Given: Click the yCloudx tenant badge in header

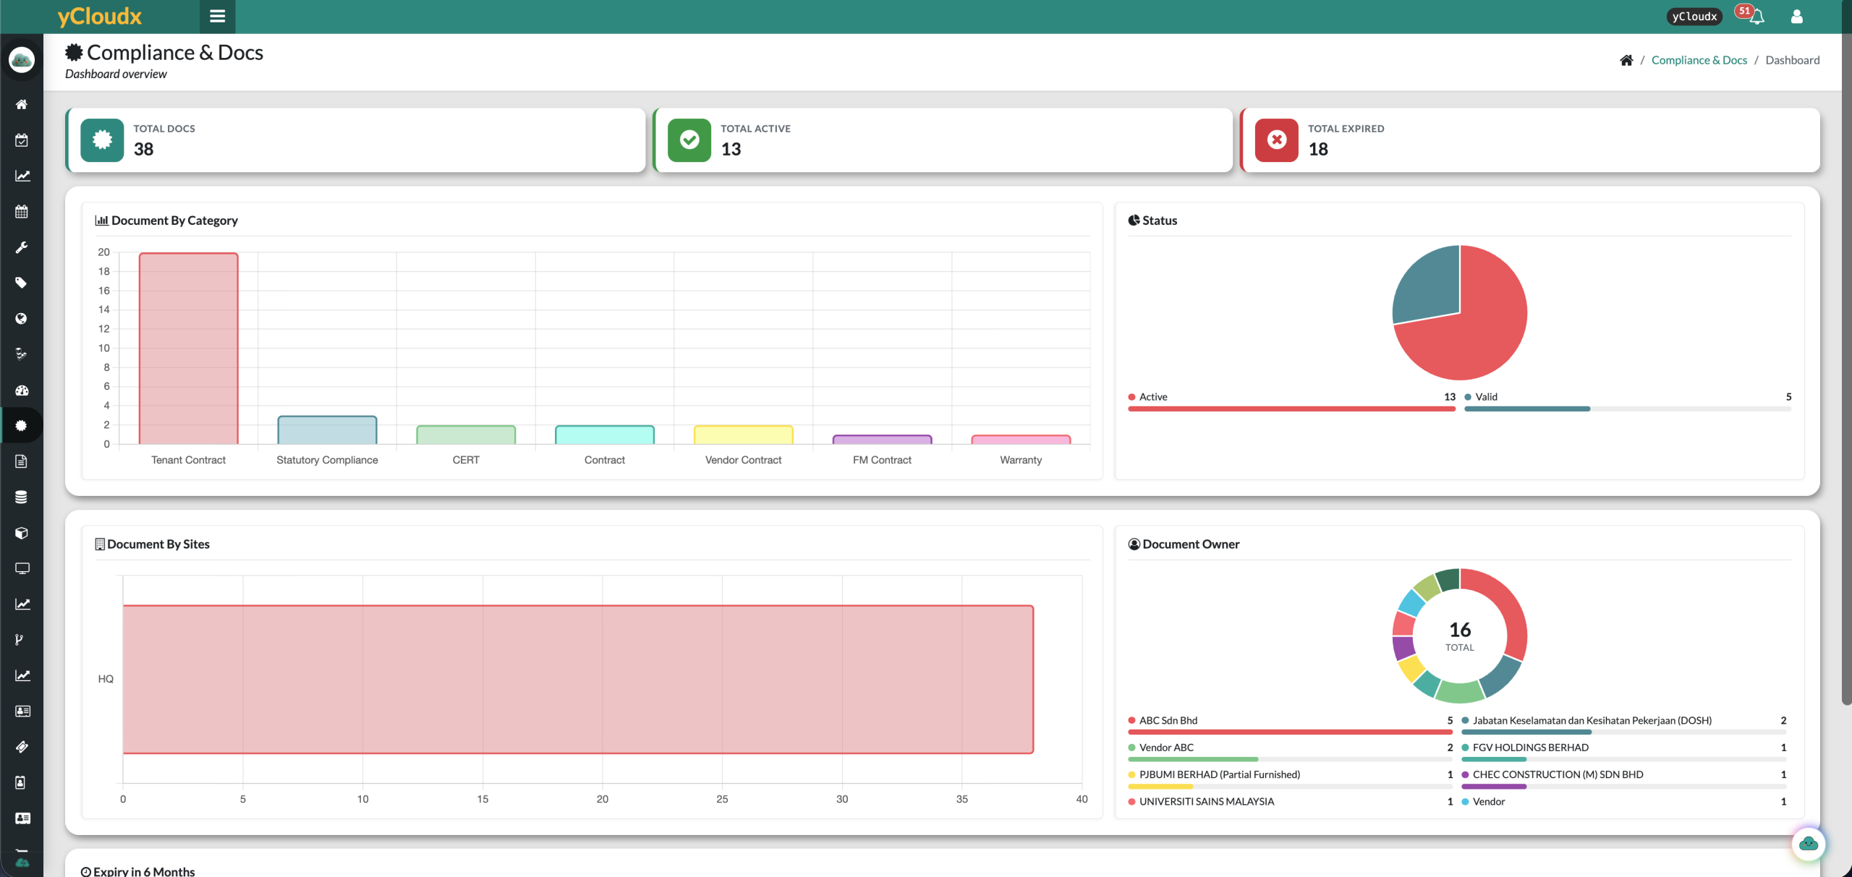Looking at the screenshot, I should [x=1694, y=16].
